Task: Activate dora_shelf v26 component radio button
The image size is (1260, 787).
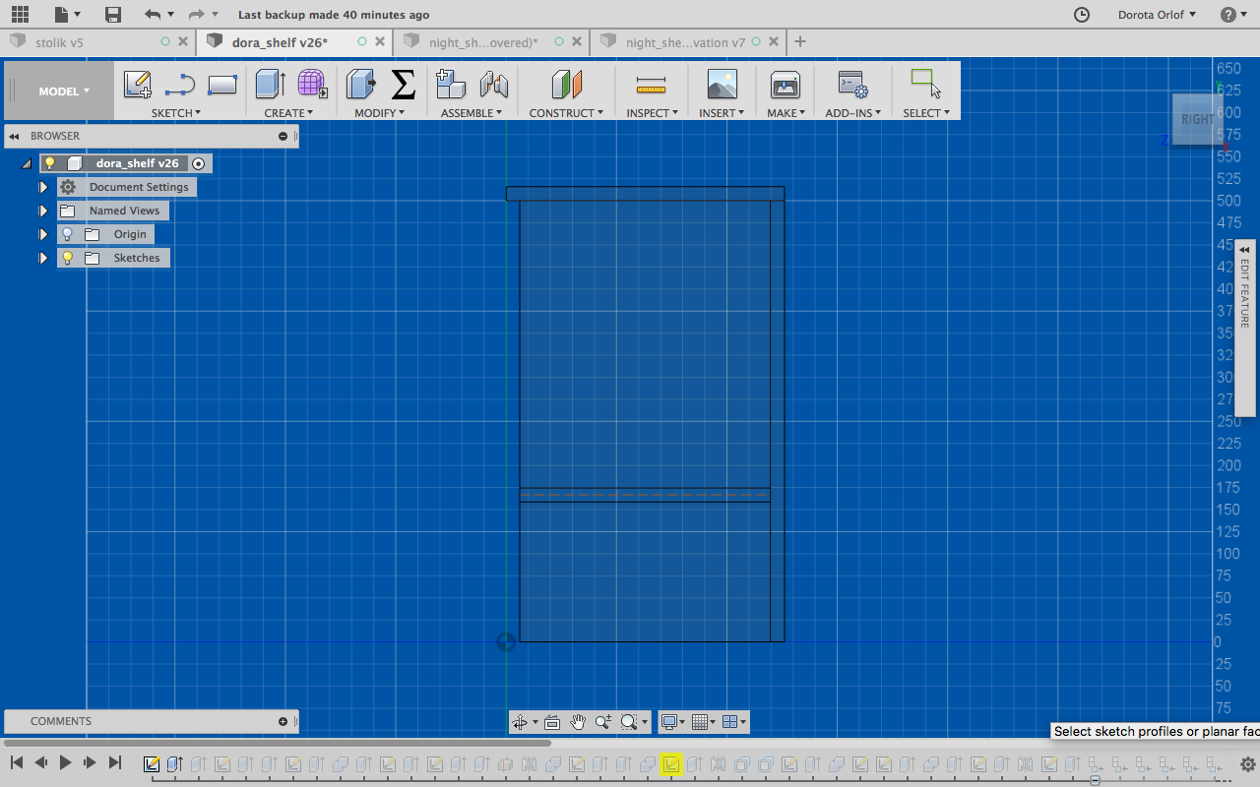Action: (x=198, y=163)
